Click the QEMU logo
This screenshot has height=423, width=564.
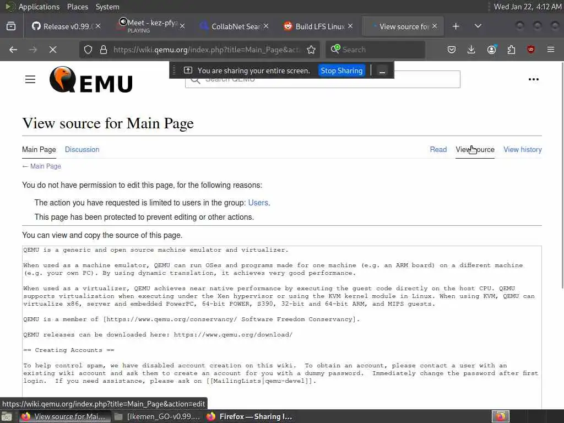point(91,79)
